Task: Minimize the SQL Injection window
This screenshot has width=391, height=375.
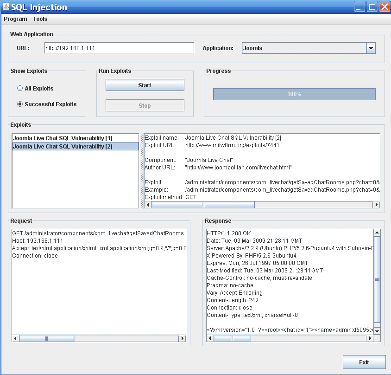Action: tap(359, 7)
